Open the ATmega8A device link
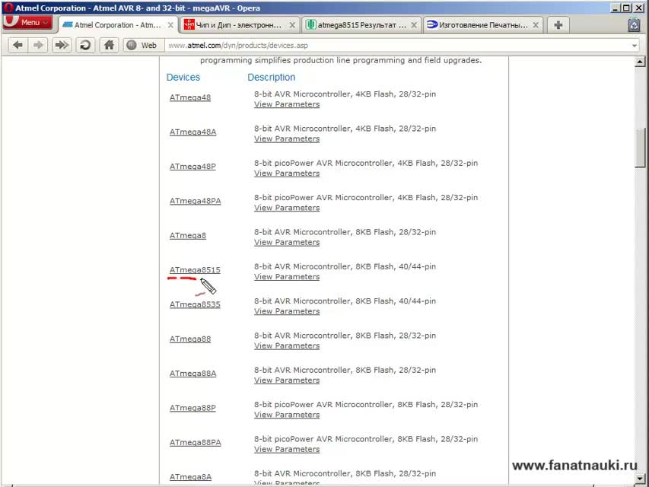Viewport: 649px width, 487px height. pyautogui.click(x=190, y=477)
